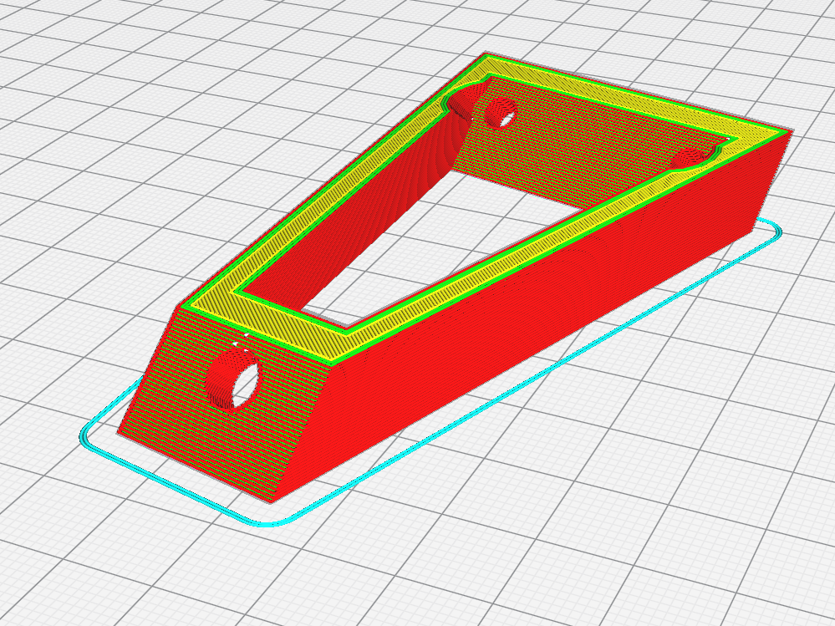Click the semicircular notch at the right inner corner
The width and height of the screenshot is (835, 626).
click(x=694, y=157)
